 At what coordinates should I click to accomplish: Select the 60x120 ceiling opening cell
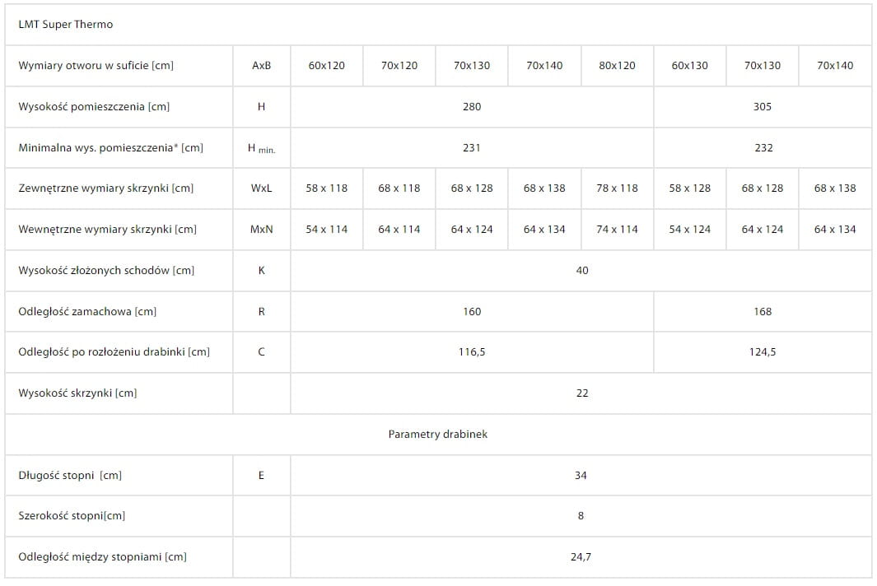(326, 66)
